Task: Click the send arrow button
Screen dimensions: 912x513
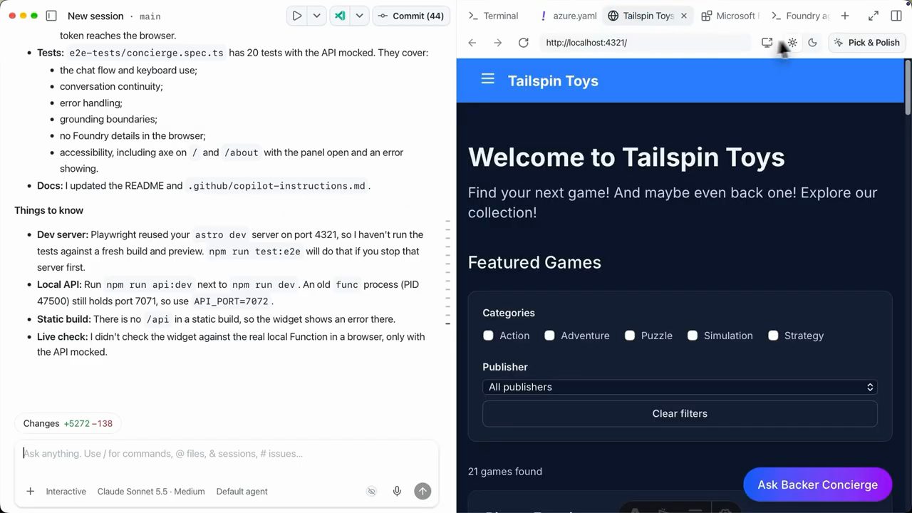Action: (423, 491)
